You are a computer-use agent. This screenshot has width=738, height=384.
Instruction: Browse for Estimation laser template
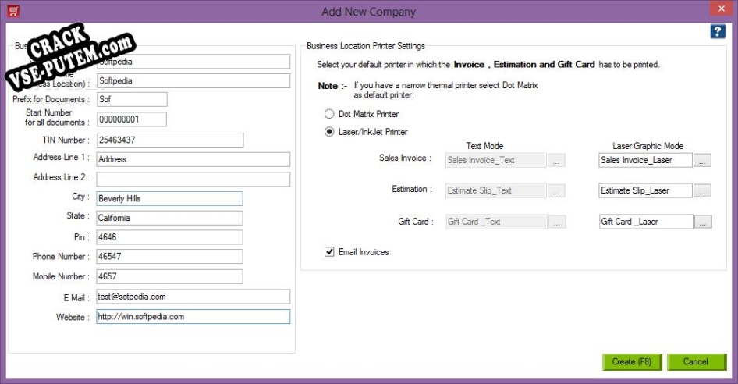coord(702,190)
